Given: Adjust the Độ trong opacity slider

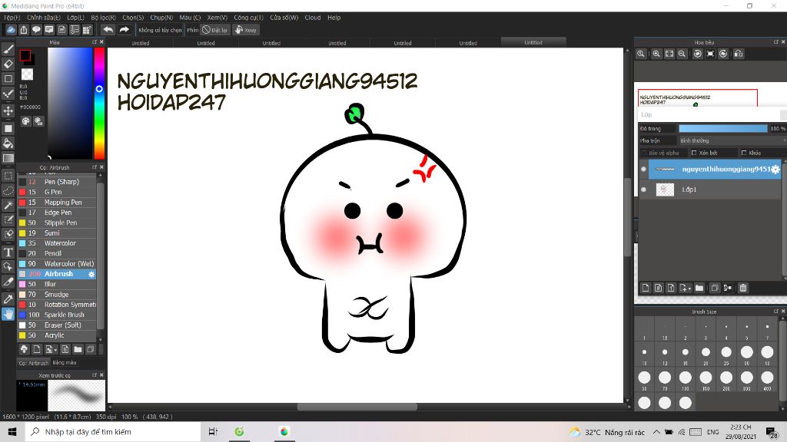Looking at the screenshot, I should [x=723, y=129].
